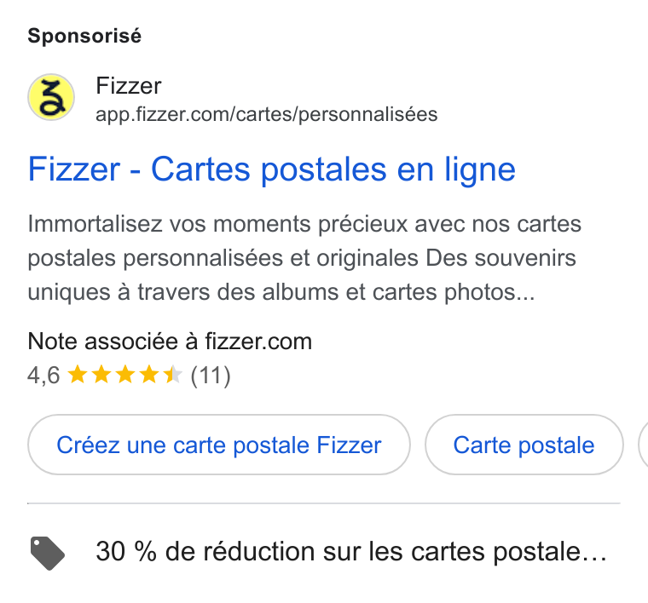Image resolution: width=648 pixels, height=603 pixels.
Task: Click the middle third rating star
Action: coord(124,375)
